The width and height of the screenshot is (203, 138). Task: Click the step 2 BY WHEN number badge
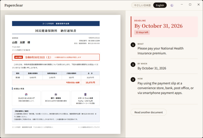point(133,65)
